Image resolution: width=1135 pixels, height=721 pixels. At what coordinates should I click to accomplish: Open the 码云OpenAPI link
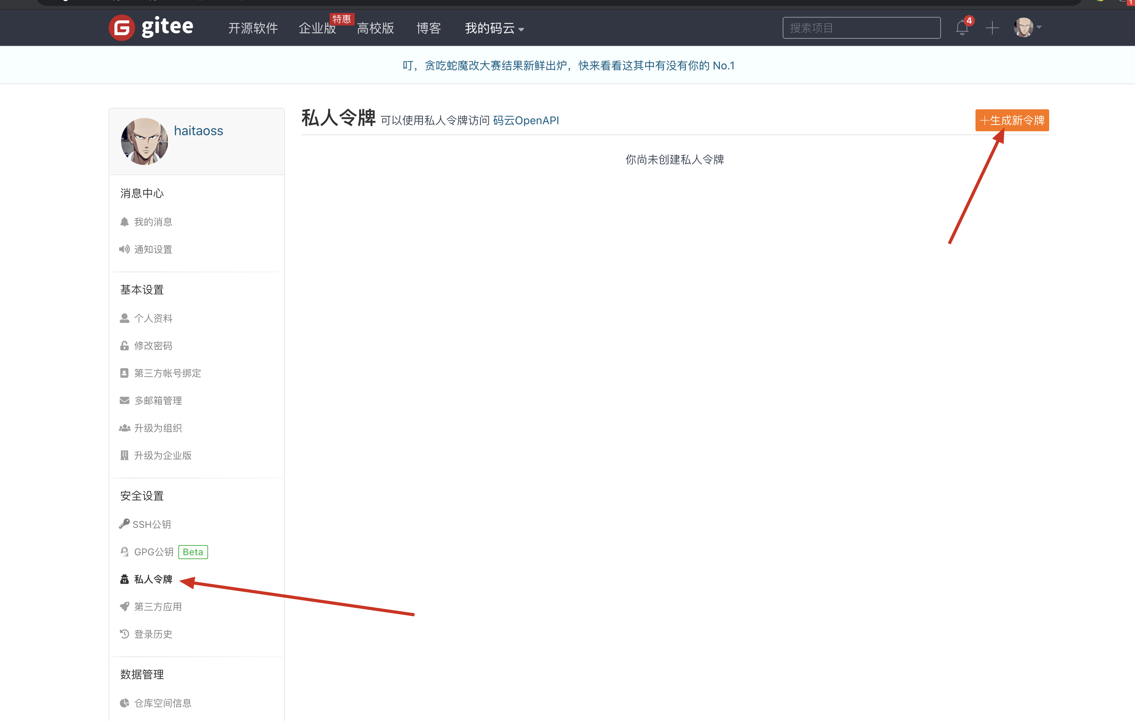click(x=526, y=121)
